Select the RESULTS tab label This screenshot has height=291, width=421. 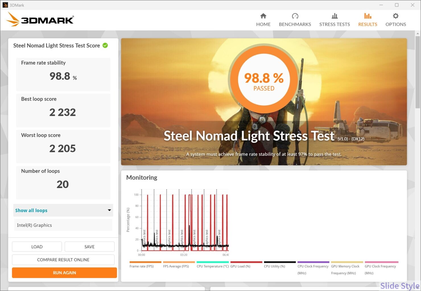pyautogui.click(x=368, y=24)
